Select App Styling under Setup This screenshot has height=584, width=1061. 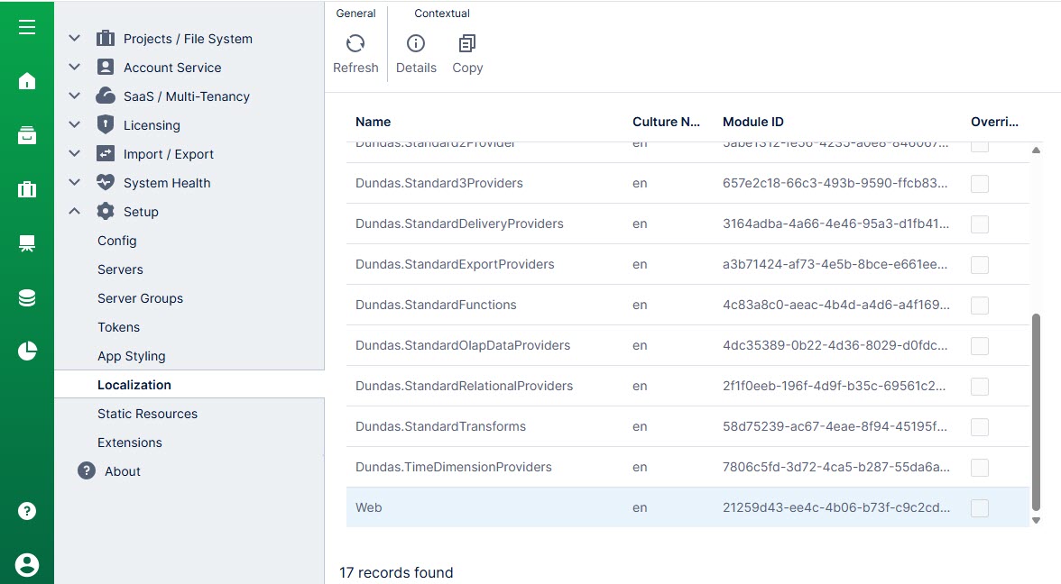[132, 356]
